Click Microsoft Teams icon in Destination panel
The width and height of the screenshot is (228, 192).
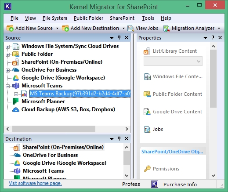pyautogui.click(x=17, y=171)
